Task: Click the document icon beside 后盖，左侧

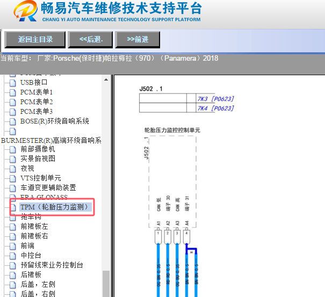Action: pos(13,285)
